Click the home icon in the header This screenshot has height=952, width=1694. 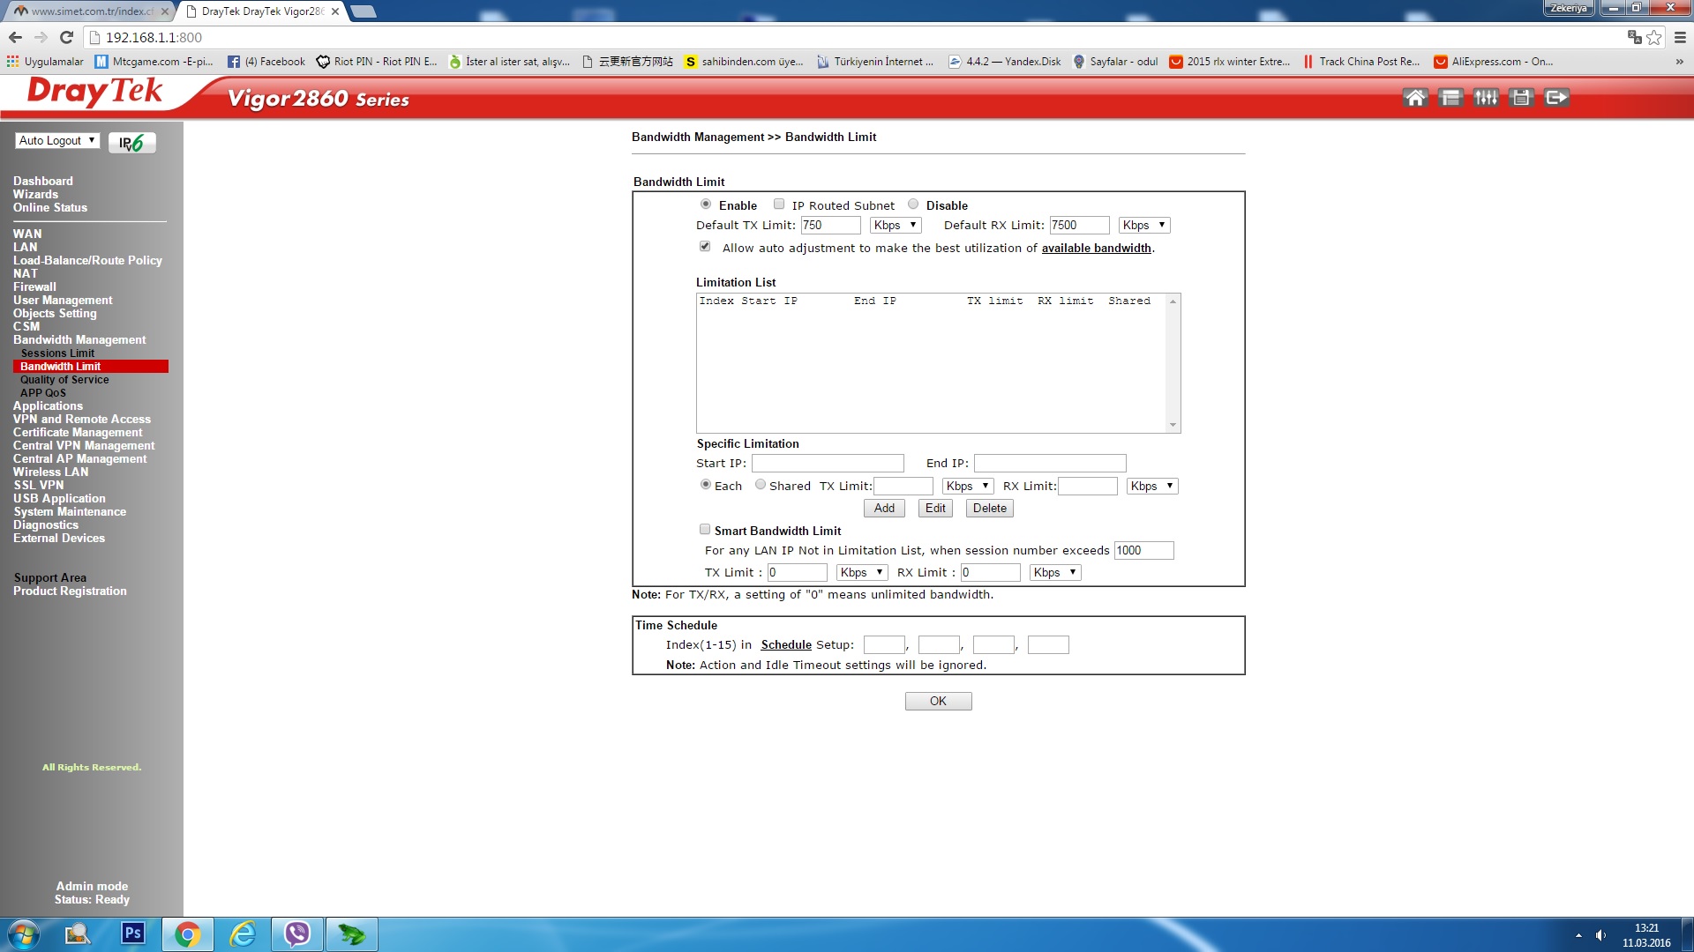tap(1414, 98)
